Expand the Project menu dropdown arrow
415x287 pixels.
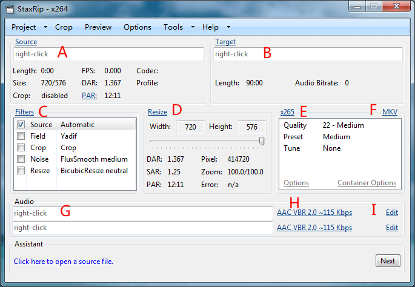(46, 27)
